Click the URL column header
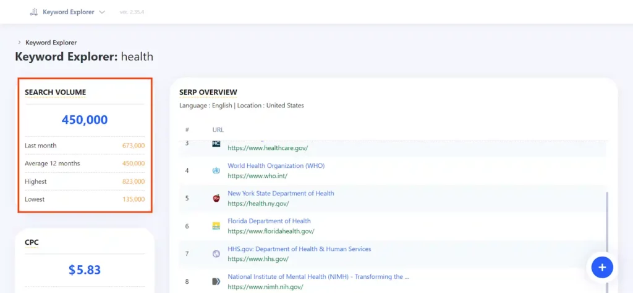Screen dimensions: 633x293 pyautogui.click(x=218, y=130)
